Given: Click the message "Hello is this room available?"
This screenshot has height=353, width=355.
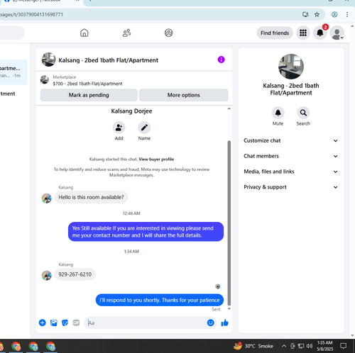Looking at the screenshot, I should coord(91,197).
